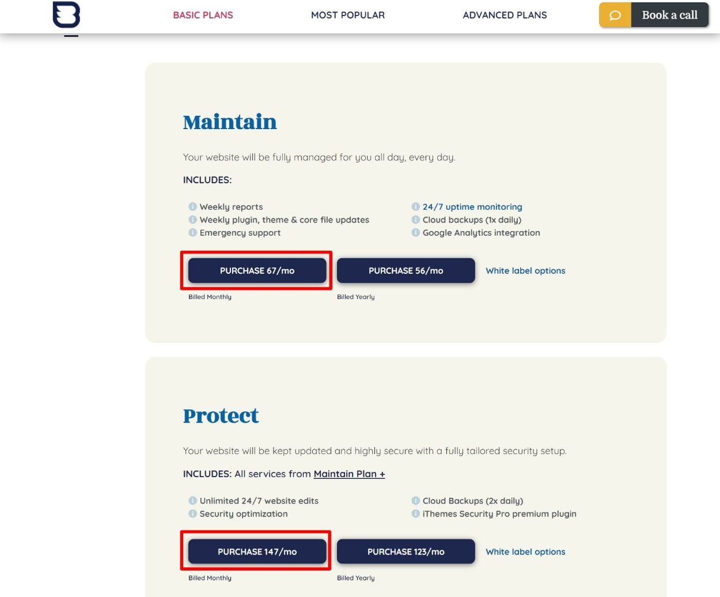Click the company logo in the header
720x597 pixels.
(66, 16)
